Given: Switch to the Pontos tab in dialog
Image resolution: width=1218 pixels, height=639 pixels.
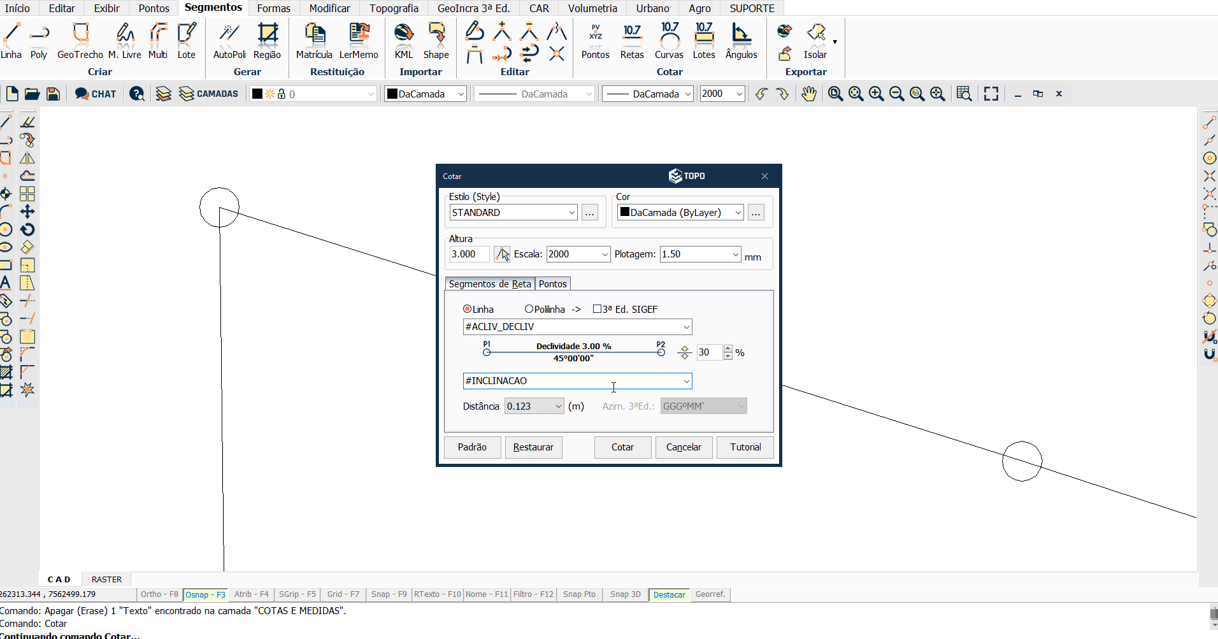Looking at the screenshot, I should coord(552,284).
